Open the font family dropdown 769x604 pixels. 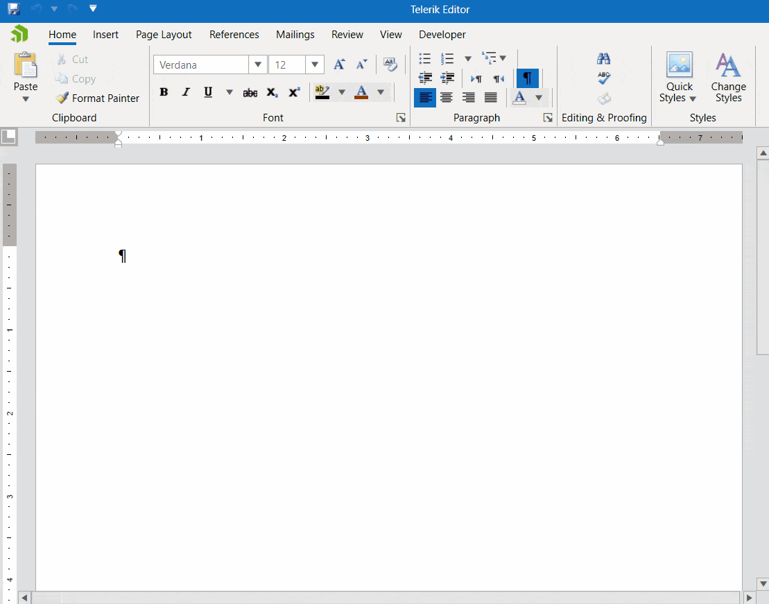pyautogui.click(x=257, y=64)
